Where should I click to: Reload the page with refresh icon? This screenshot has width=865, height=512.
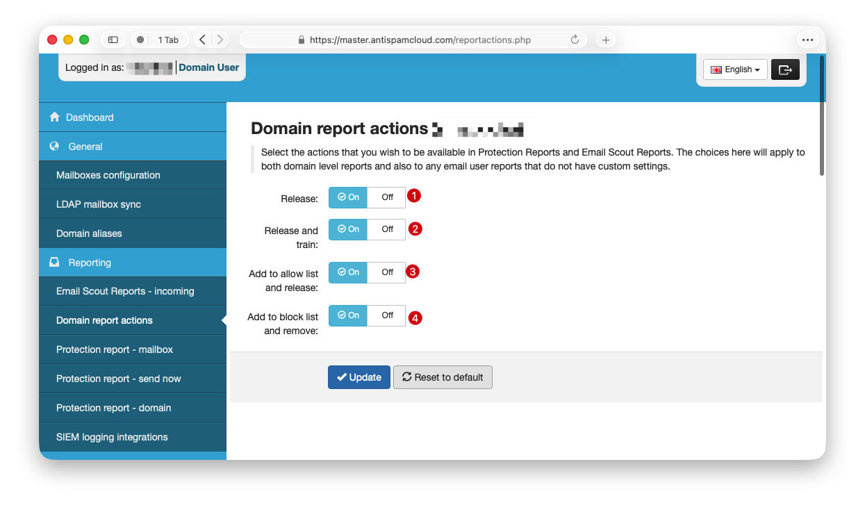(x=575, y=40)
